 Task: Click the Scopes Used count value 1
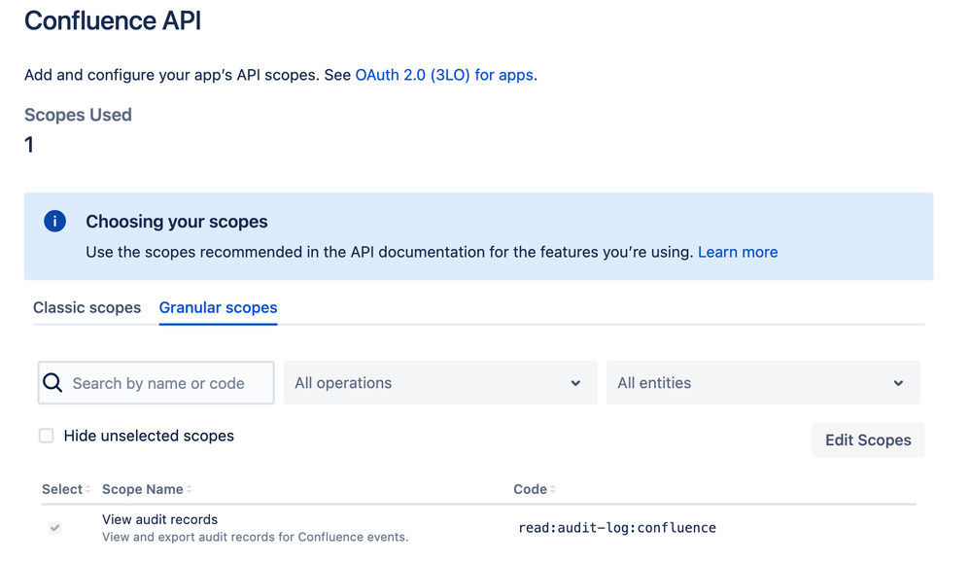(x=28, y=145)
